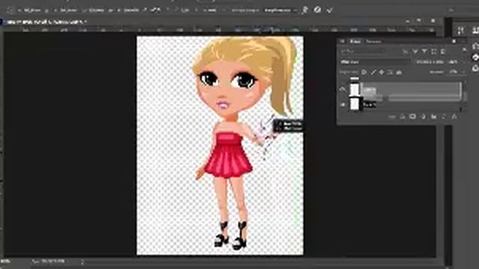This screenshot has height=269, width=479.
Task: Click the Opacity value field
Action: click(x=454, y=62)
